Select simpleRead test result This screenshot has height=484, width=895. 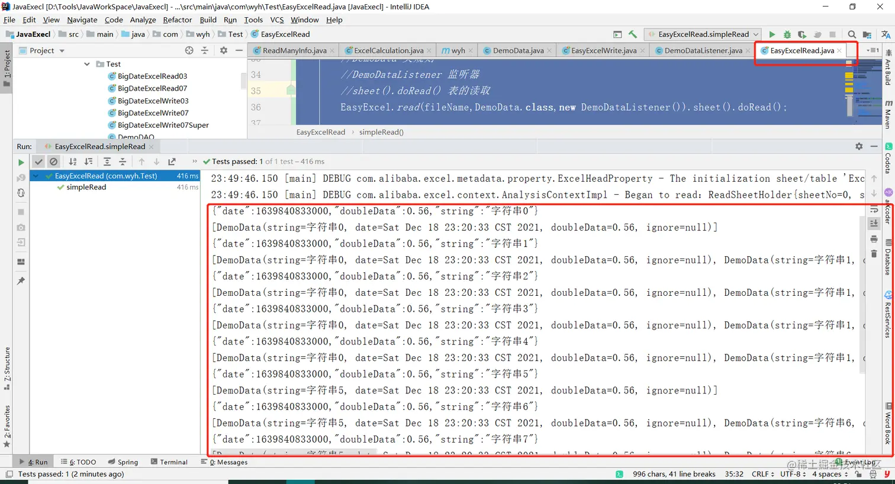coord(86,187)
